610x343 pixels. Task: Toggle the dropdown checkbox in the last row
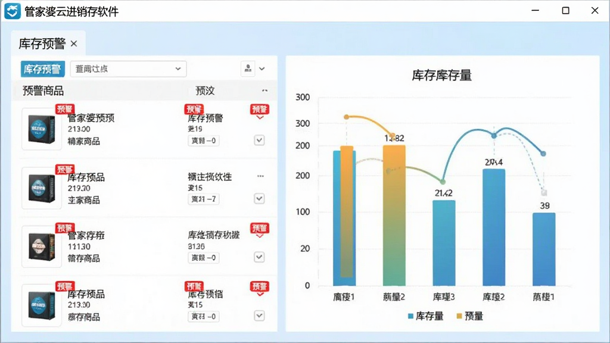[x=260, y=316]
